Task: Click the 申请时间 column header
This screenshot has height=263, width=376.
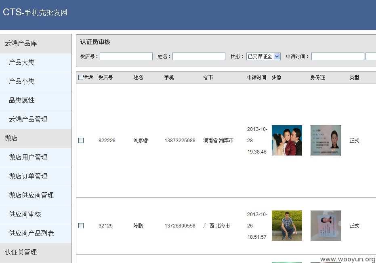Action: tap(256, 77)
